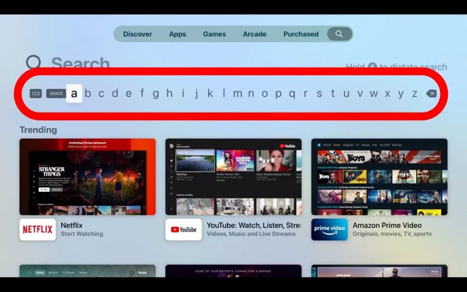Open the Netflix app icon

click(38, 230)
